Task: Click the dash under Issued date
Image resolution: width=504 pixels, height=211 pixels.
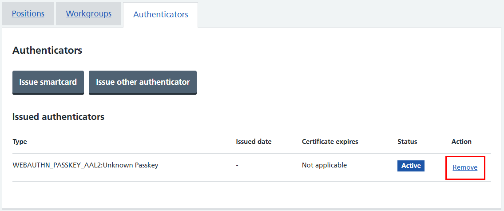Action: click(x=237, y=165)
